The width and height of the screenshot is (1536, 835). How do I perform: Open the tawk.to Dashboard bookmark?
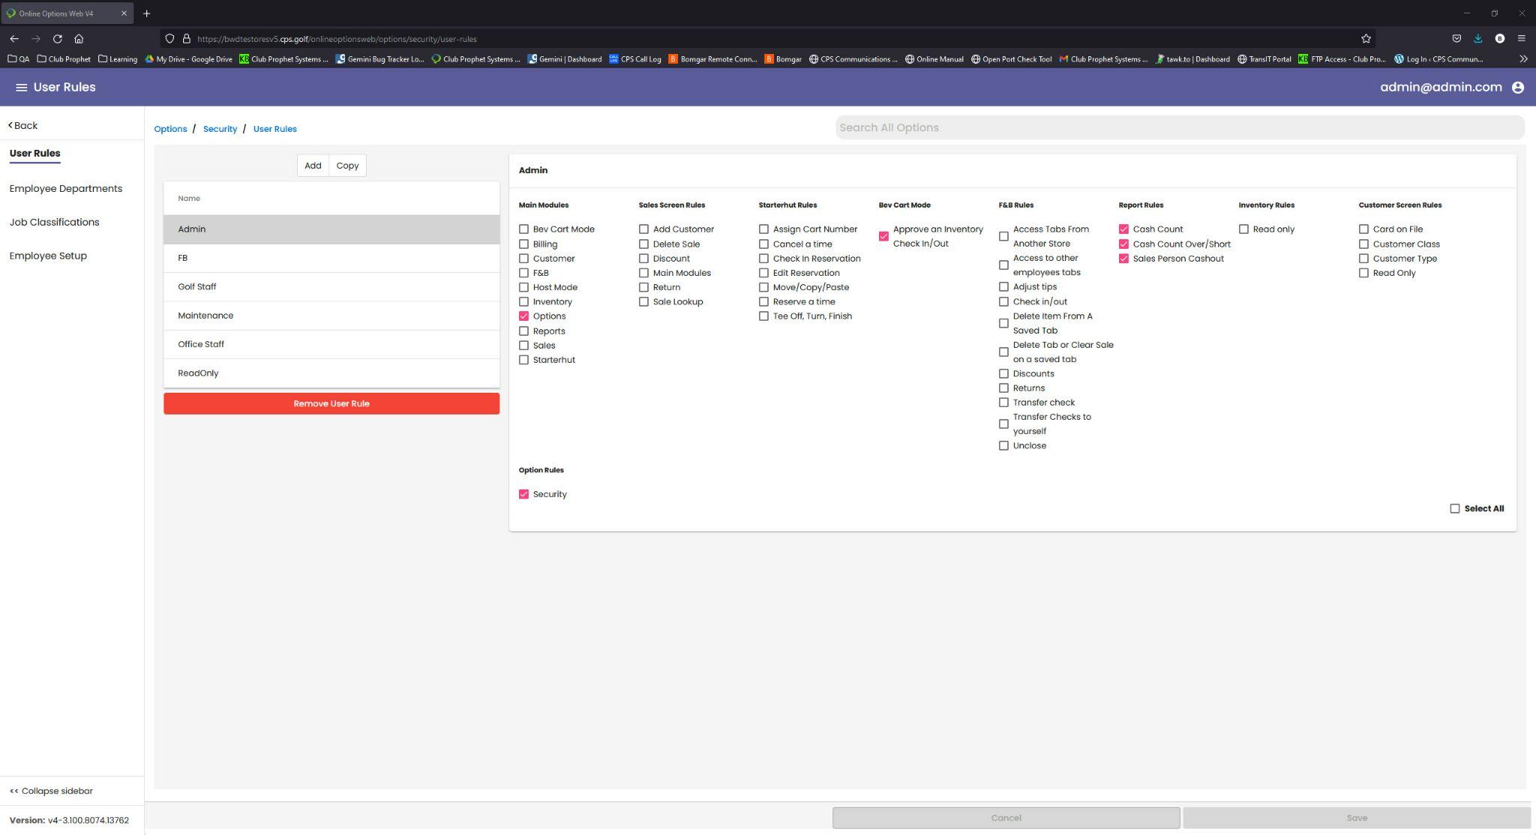pyautogui.click(x=1193, y=59)
